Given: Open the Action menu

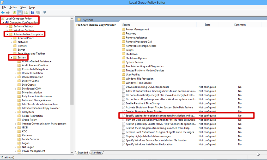Looking at the screenshot, I should tap(13, 7).
